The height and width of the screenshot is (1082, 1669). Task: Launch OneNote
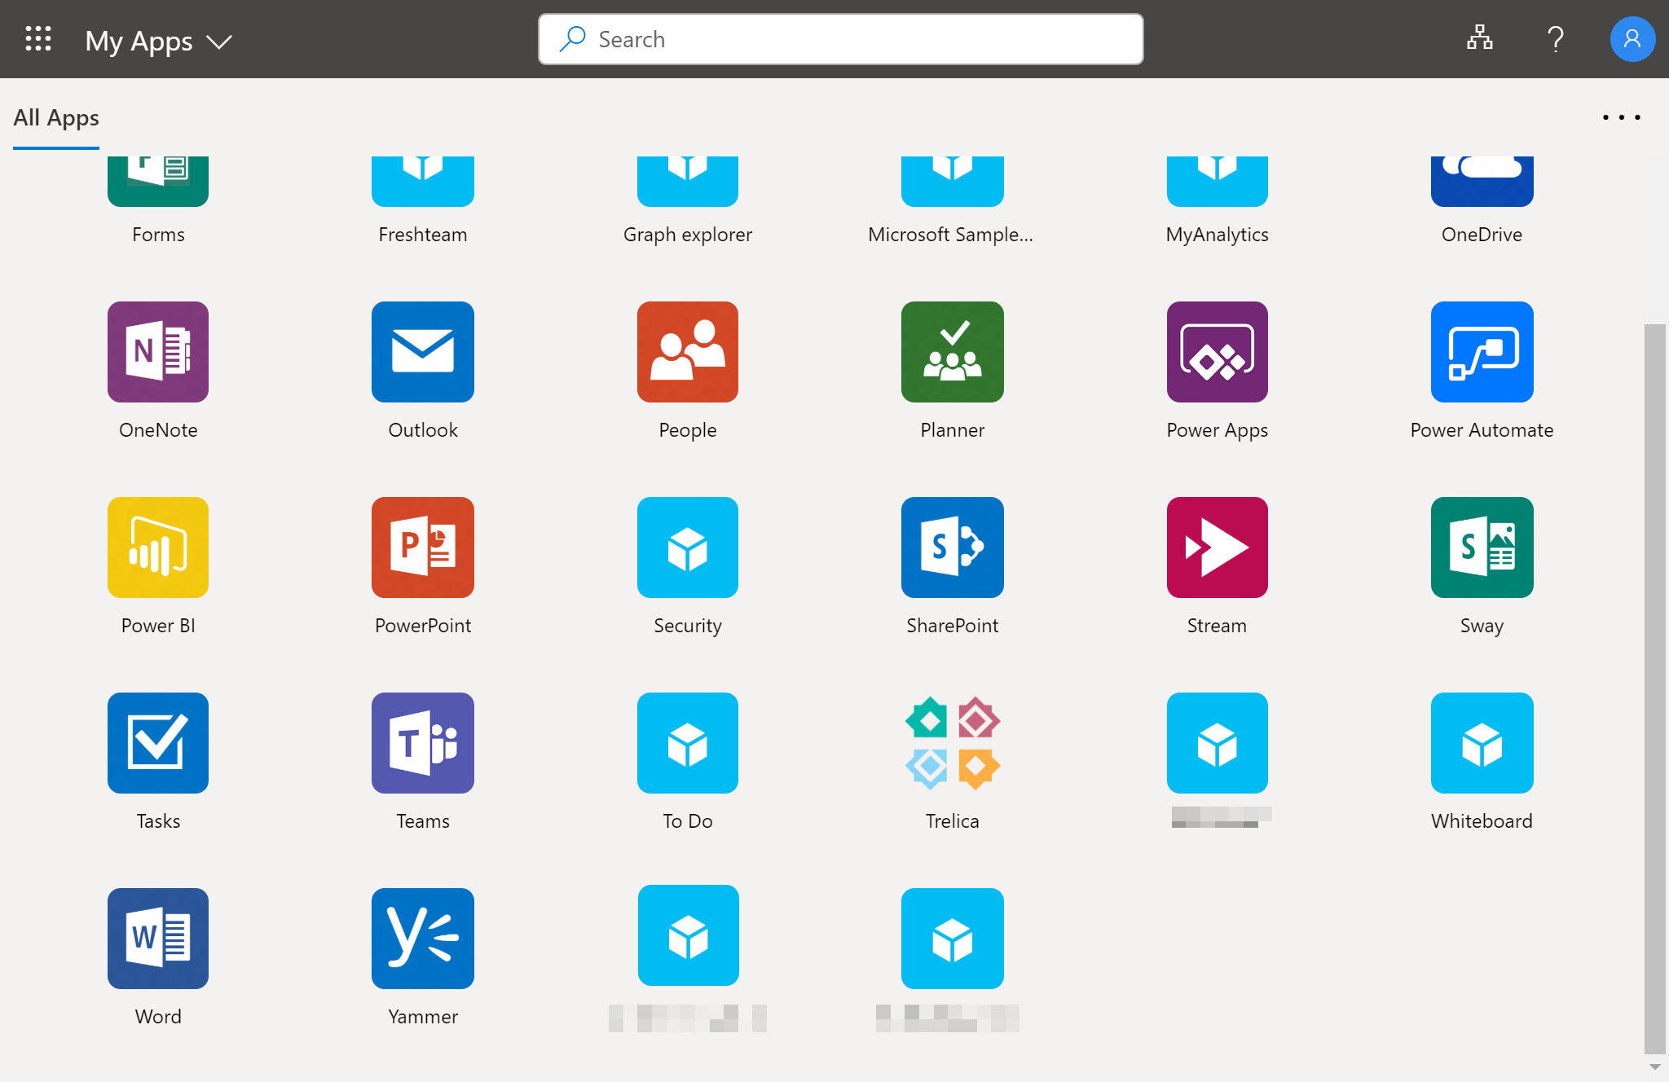pyautogui.click(x=158, y=352)
